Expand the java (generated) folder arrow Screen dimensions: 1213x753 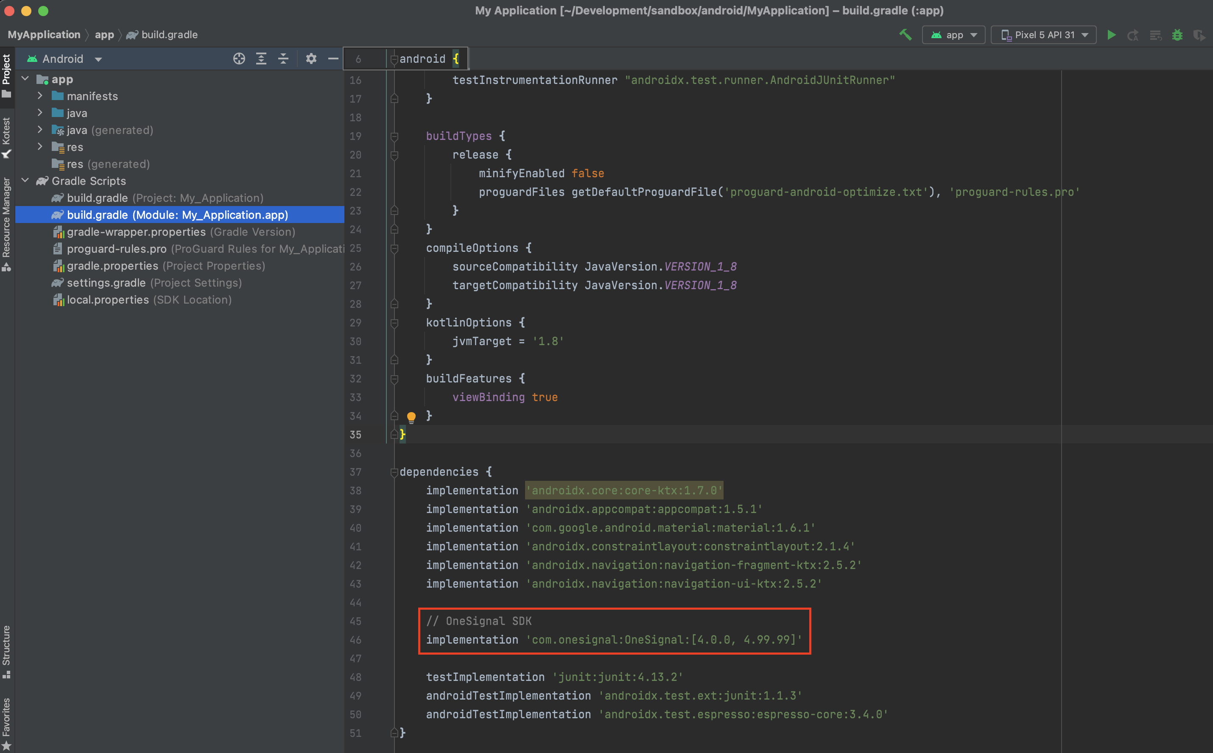(x=40, y=129)
